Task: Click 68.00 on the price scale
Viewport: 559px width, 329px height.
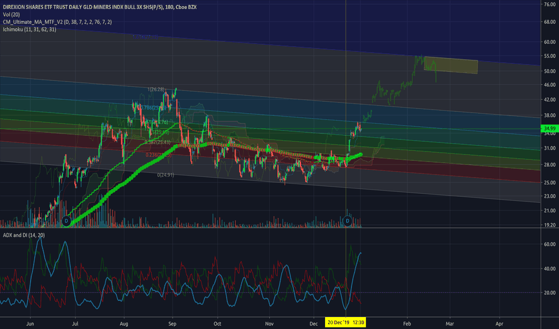Action: (x=550, y=22)
